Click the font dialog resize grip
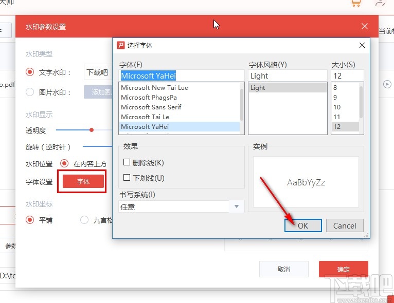The height and width of the screenshot is (303, 394). point(367,235)
